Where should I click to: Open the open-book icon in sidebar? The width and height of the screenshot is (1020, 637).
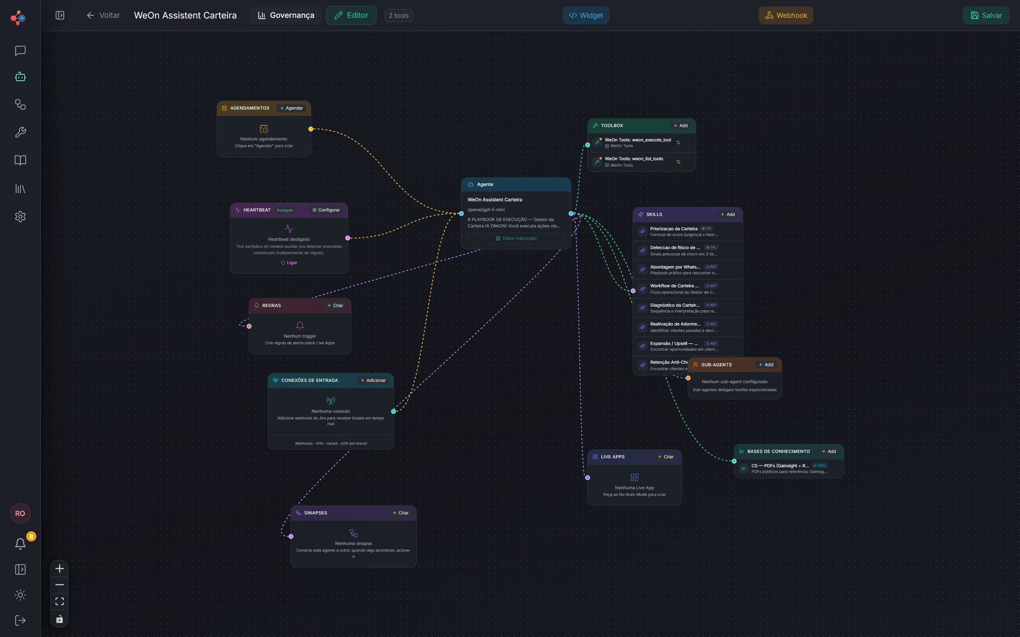(20, 160)
